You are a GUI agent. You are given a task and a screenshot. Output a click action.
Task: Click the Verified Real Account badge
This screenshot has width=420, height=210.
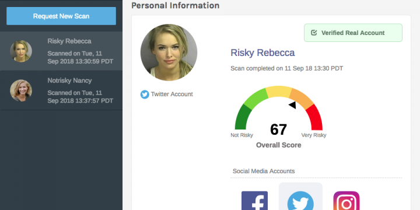(353, 33)
